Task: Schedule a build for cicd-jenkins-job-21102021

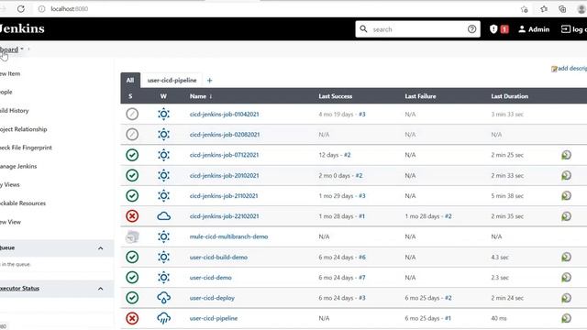Action: (566, 195)
